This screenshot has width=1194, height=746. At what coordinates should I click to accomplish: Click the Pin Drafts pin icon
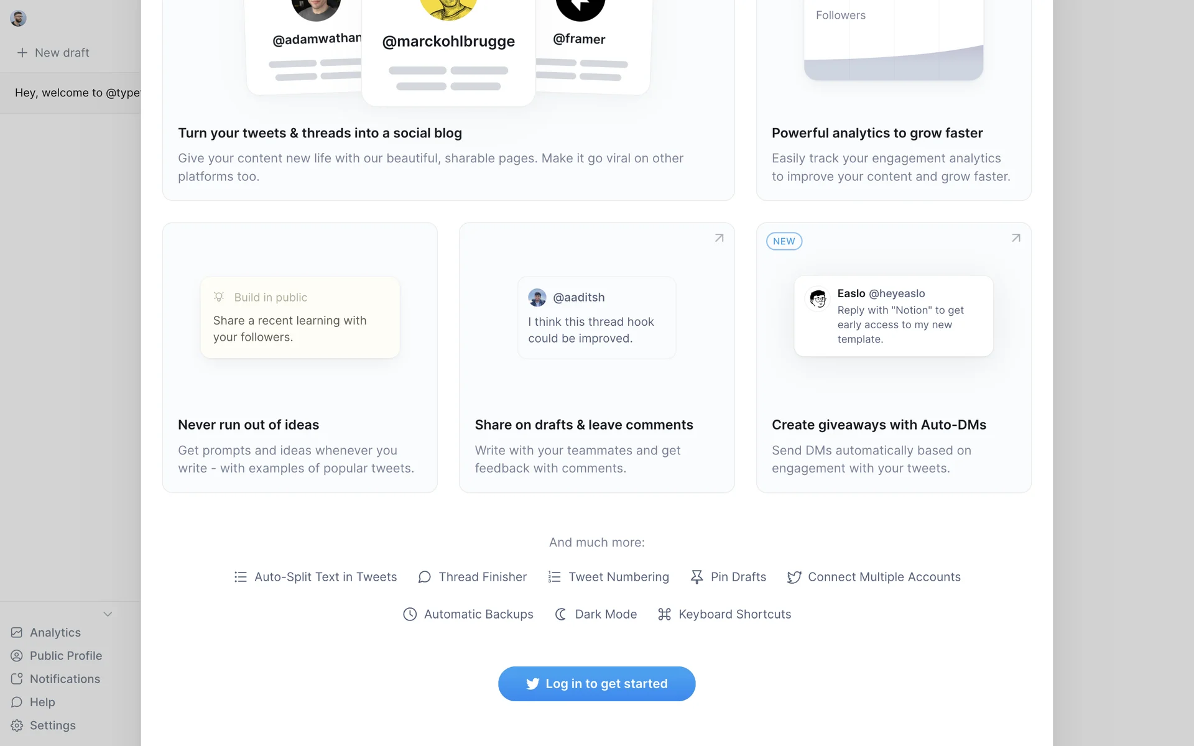(696, 578)
